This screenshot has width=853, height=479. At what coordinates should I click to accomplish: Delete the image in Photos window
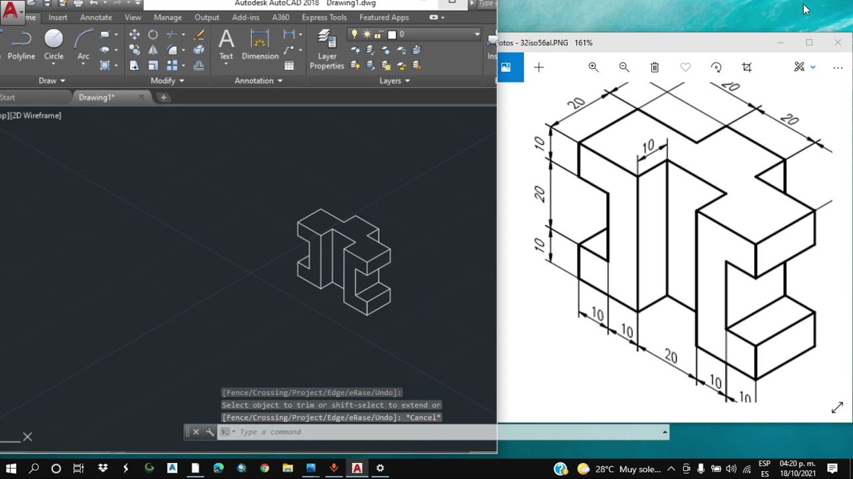(x=654, y=67)
